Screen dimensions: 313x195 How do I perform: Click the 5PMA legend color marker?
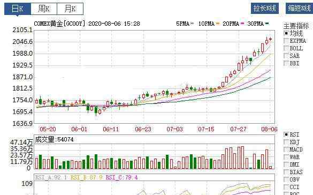click(x=192, y=24)
